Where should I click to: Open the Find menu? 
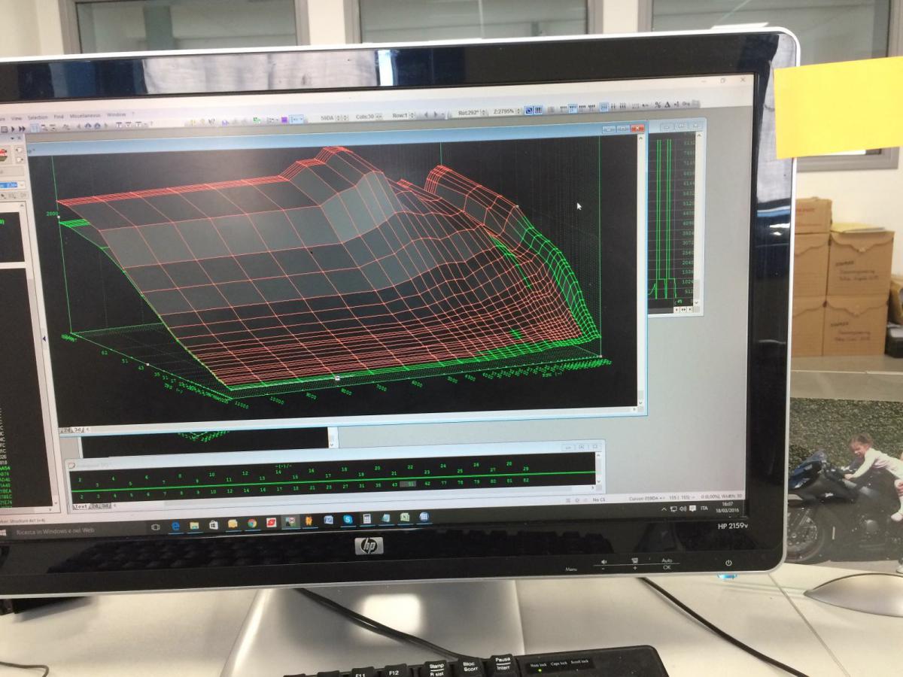tap(59, 117)
